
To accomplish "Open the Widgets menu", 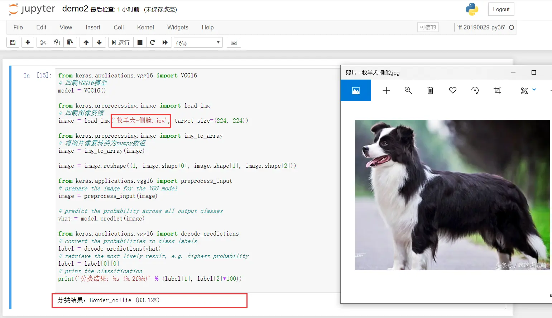I will click(178, 27).
